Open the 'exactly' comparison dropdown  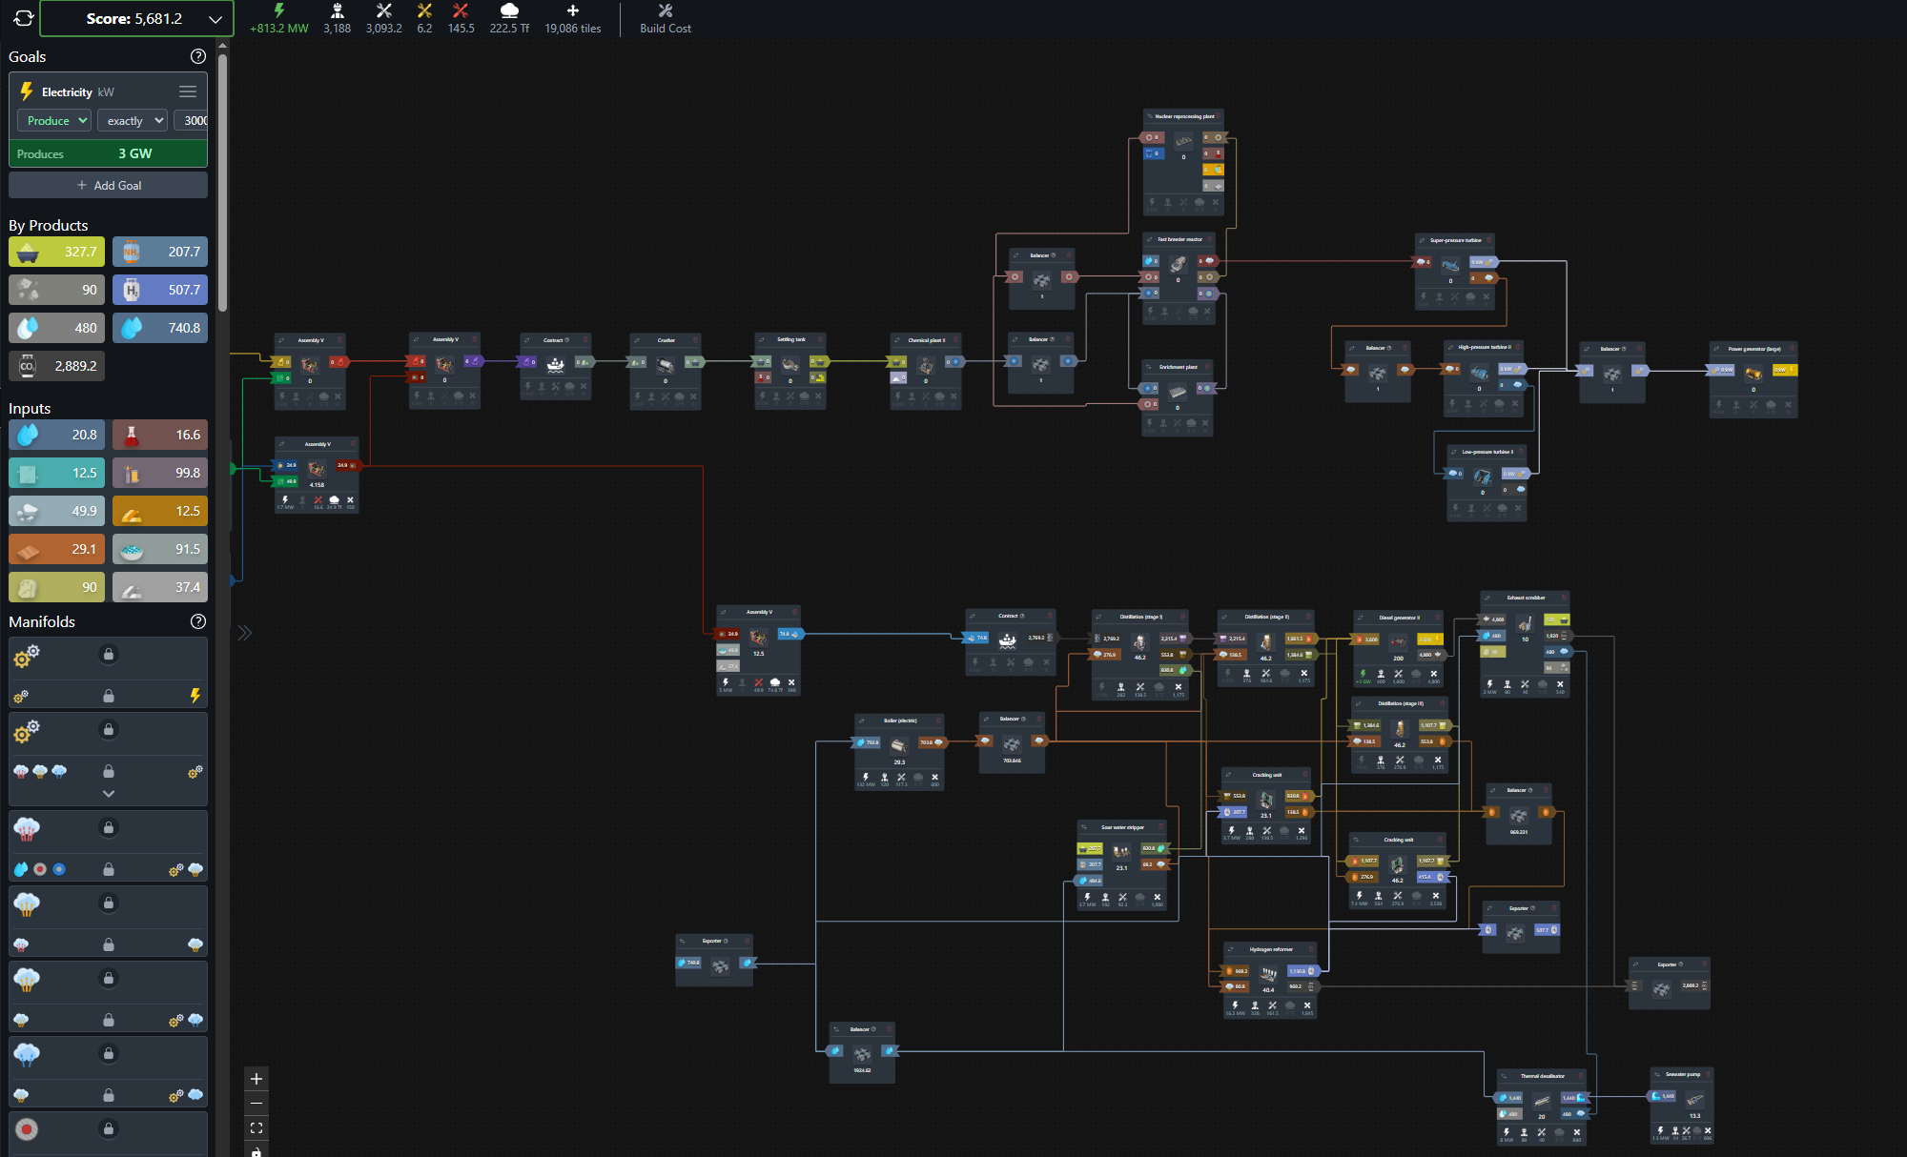click(133, 120)
